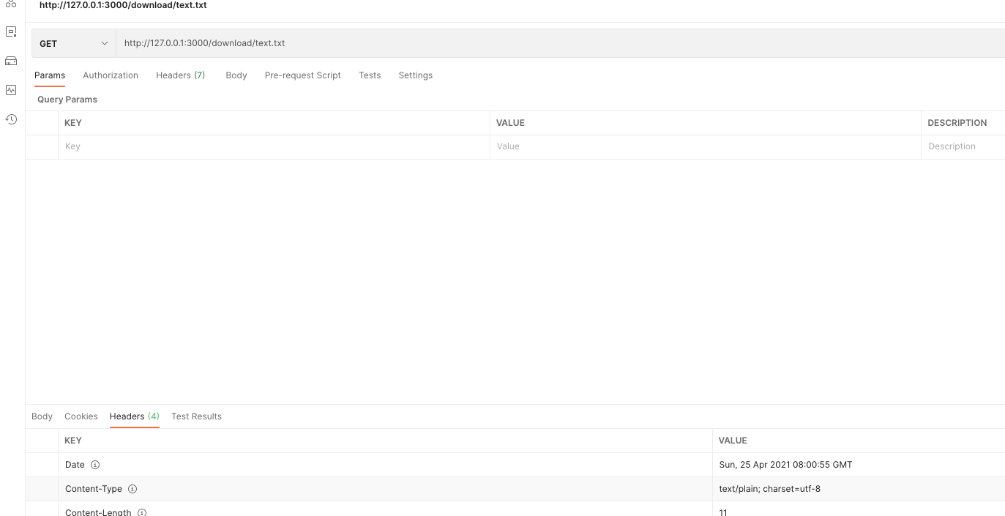The image size is (1005, 516).
Task: Open the History sidebar panel
Action: coord(11,119)
